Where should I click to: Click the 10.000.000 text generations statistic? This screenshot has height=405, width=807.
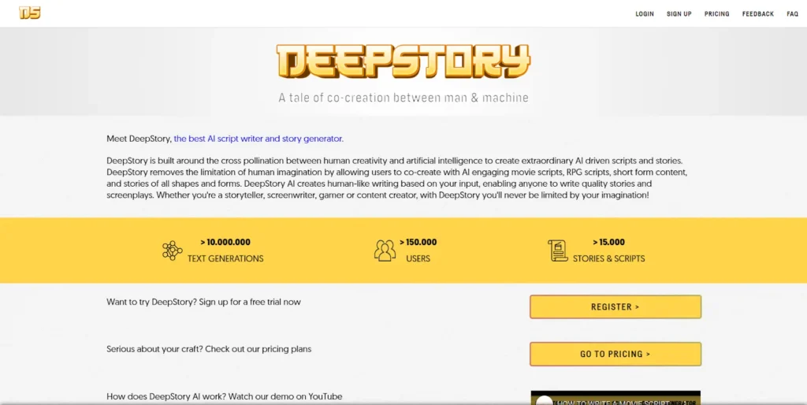(225, 243)
